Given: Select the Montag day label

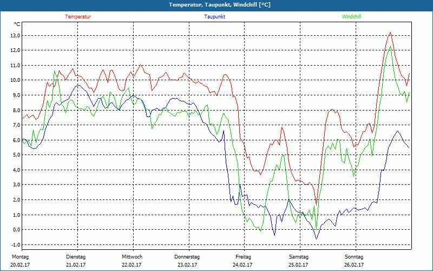Looking at the screenshot, I should 20,257.
